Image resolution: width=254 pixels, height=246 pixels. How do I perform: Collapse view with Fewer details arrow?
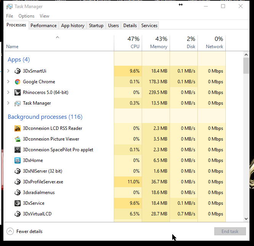(10, 231)
